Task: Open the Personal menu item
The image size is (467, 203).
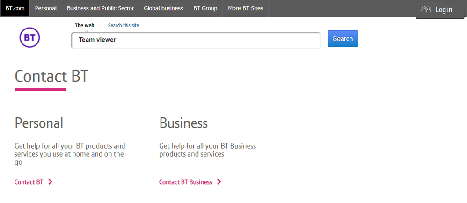Action: coord(45,8)
